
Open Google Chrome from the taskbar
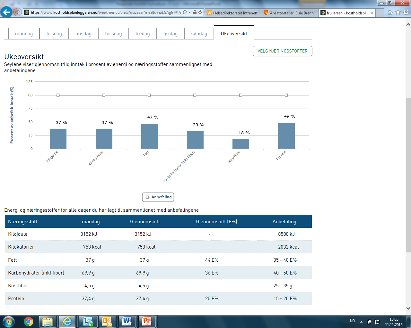pyautogui.click(x=29, y=321)
